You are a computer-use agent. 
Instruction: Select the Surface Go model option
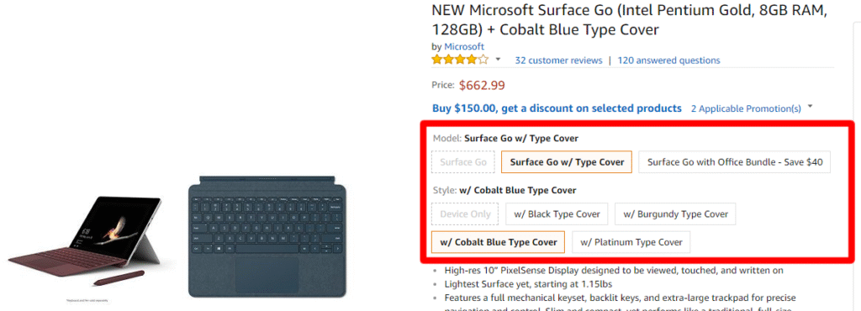click(x=463, y=162)
